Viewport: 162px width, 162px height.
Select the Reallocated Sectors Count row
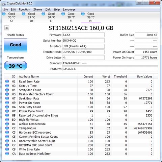[x=79, y=94]
